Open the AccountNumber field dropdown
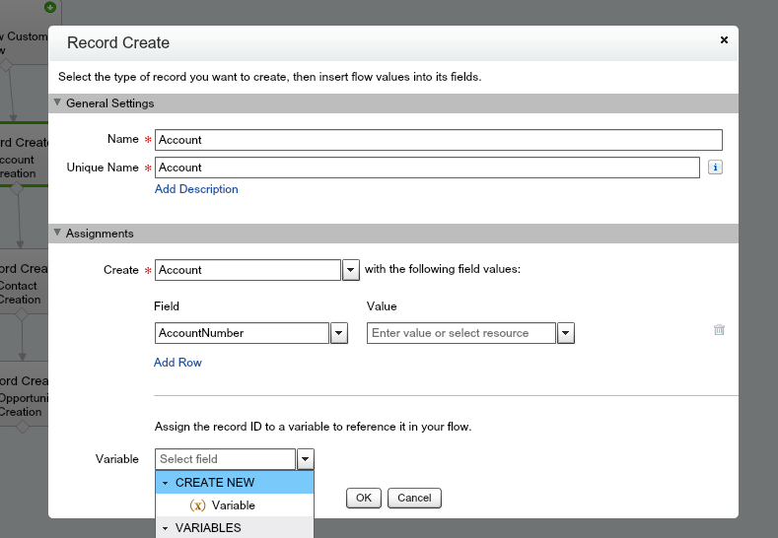Screen dimensions: 778x538 click(x=339, y=333)
